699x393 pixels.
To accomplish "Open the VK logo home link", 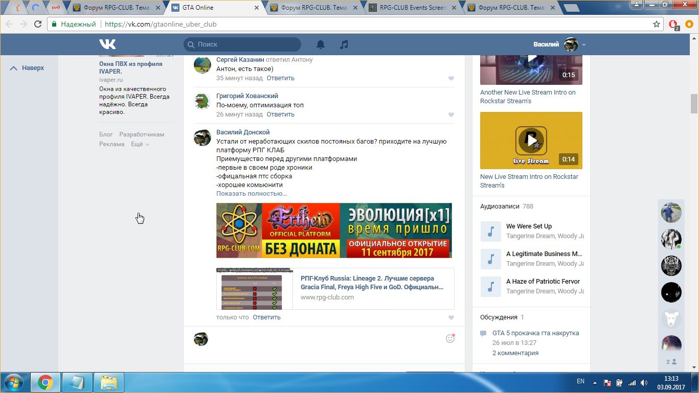I will pos(107,44).
